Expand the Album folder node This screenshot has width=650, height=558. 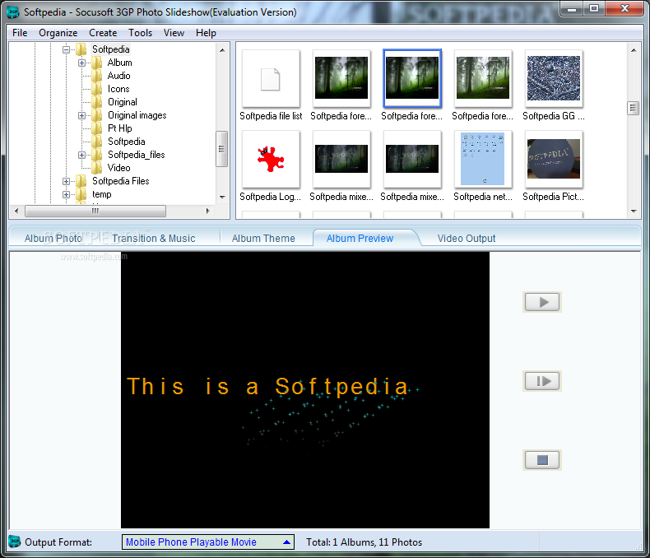81,63
